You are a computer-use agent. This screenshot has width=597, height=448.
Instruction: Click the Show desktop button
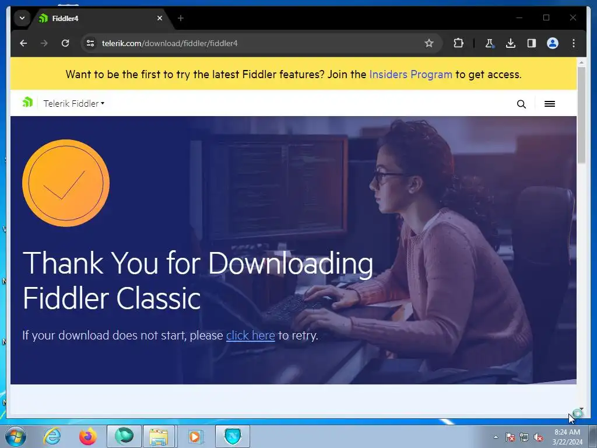pos(593,436)
